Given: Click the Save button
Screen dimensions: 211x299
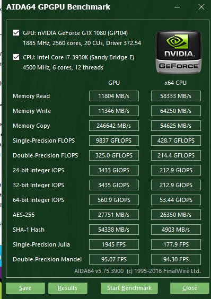Looking at the screenshot, I should 25,288.
